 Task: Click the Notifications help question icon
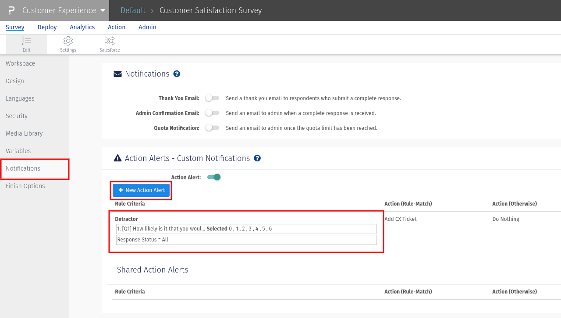(x=177, y=74)
